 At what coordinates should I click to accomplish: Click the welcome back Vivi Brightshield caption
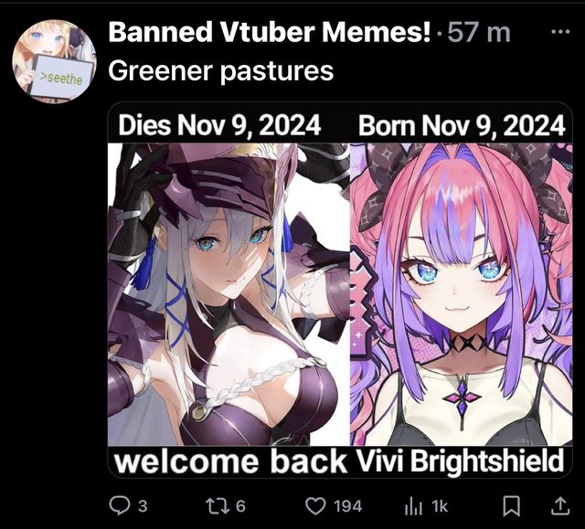coord(339,461)
